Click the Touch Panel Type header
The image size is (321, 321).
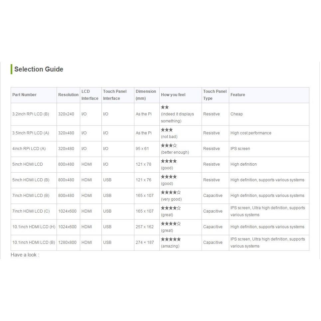tap(215, 95)
